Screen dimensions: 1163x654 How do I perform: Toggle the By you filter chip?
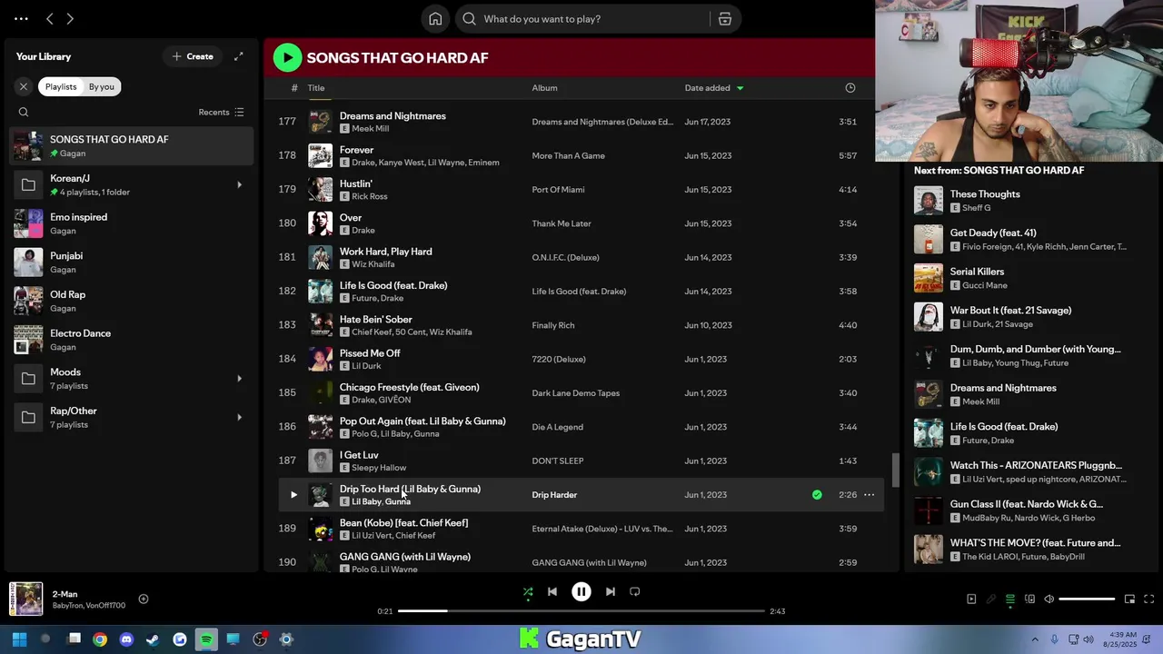pos(102,86)
